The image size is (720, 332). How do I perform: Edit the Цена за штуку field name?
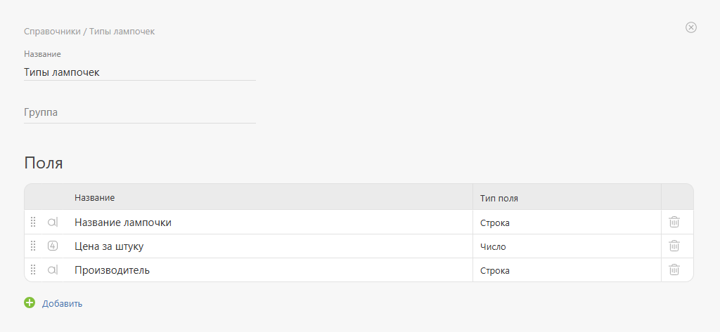tap(267, 246)
